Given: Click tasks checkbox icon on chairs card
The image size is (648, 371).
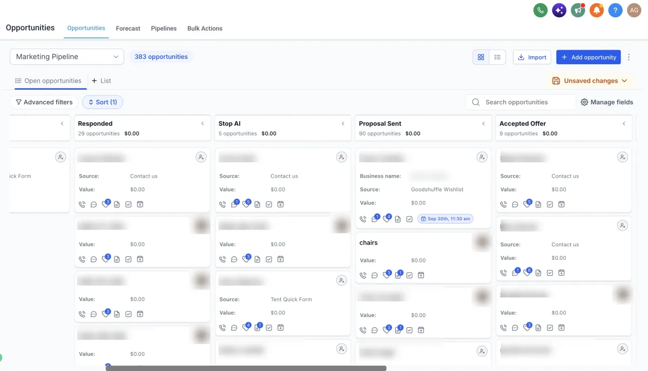Looking at the screenshot, I should click(x=409, y=275).
